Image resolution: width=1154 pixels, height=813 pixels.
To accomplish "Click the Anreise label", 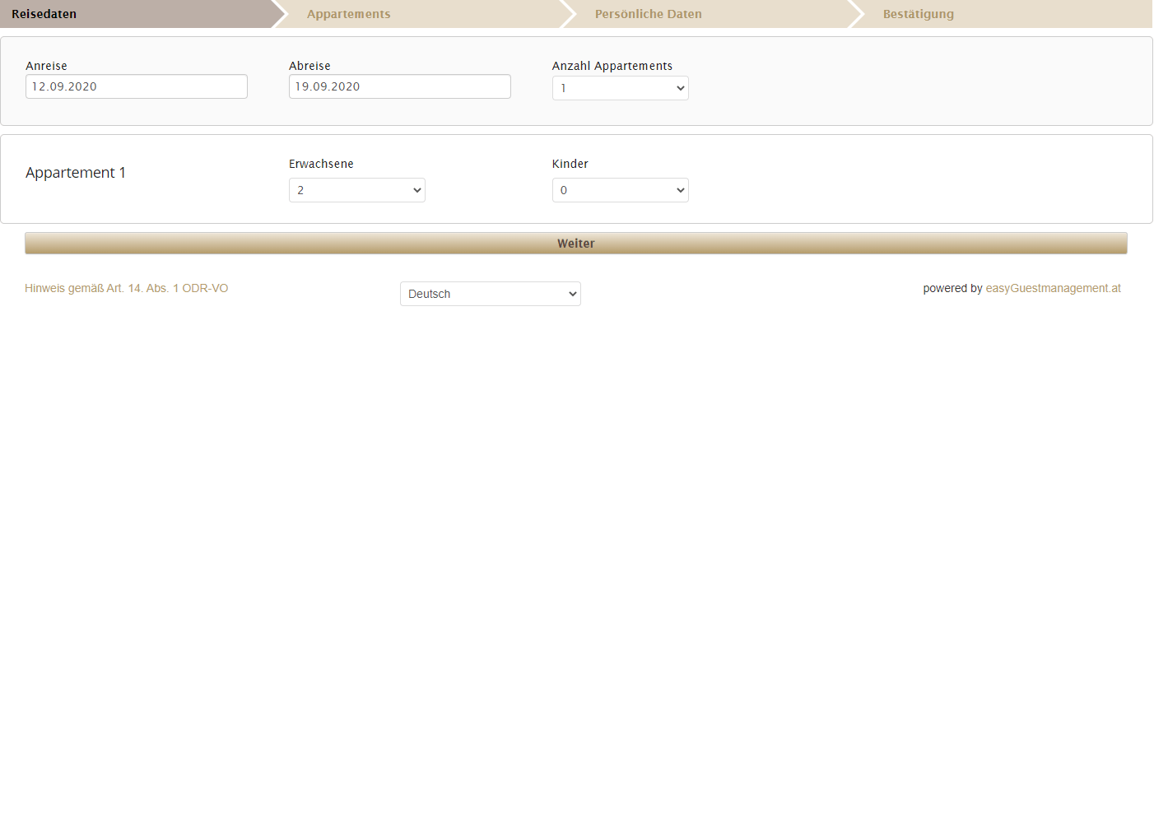I will (x=46, y=66).
